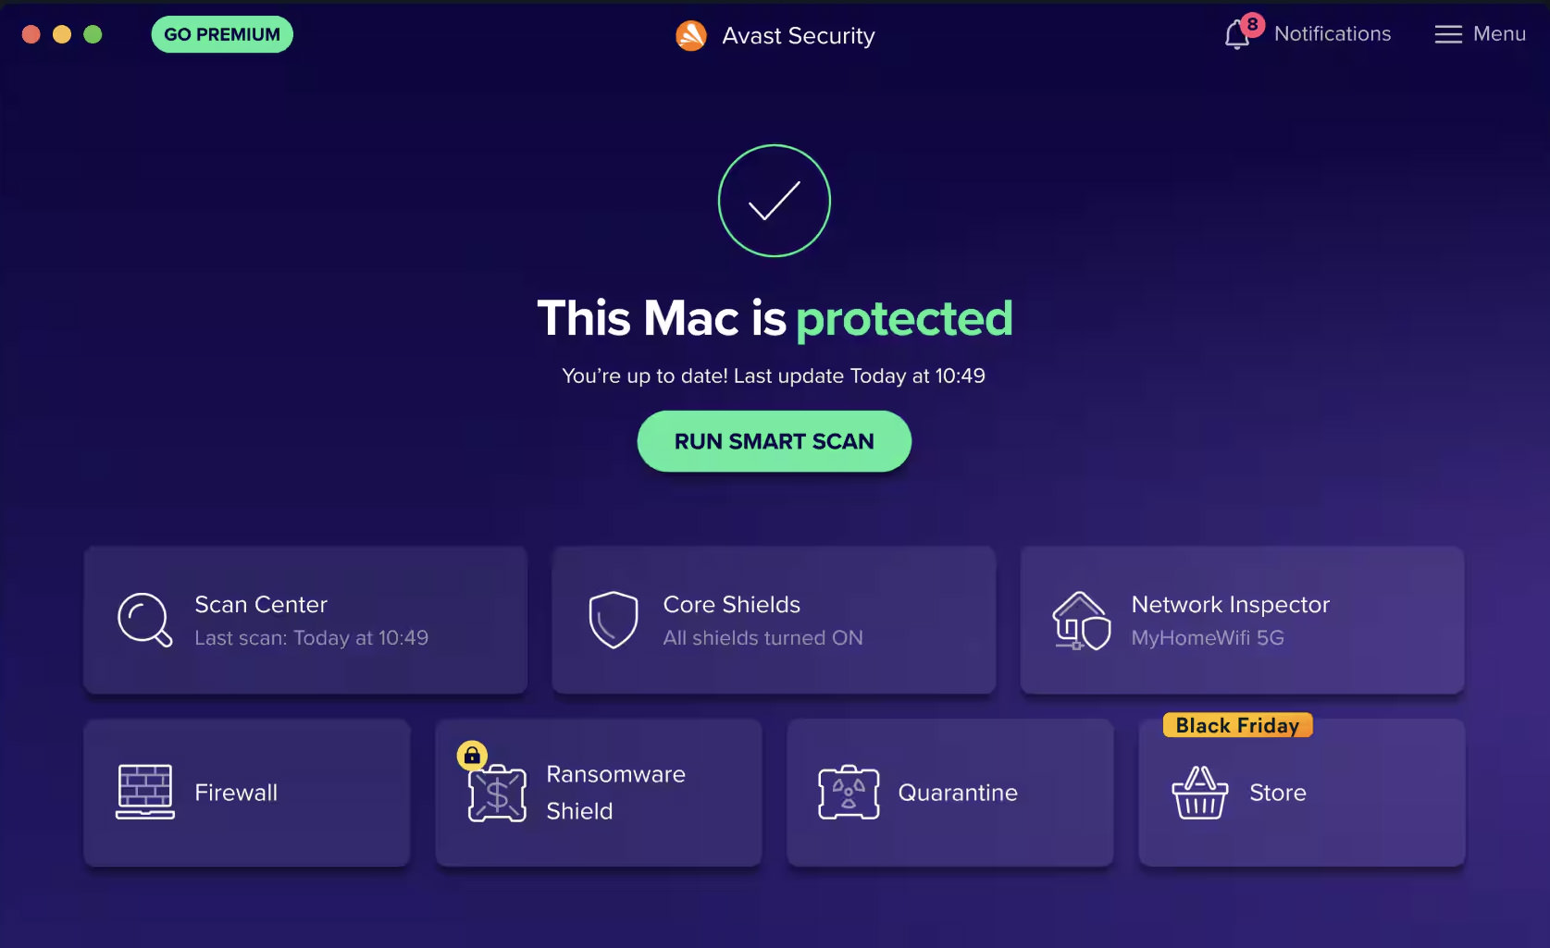Viewport: 1550px width, 948px height.
Task: Click the green checkmark circle
Action: click(x=774, y=200)
